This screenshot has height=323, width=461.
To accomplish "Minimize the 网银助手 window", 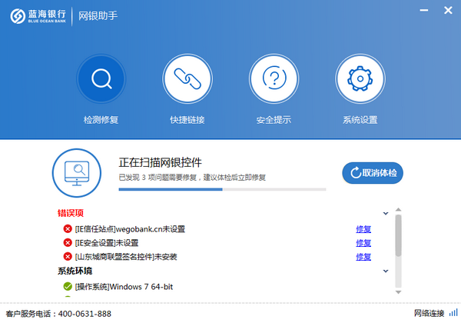I will pos(424,10).
